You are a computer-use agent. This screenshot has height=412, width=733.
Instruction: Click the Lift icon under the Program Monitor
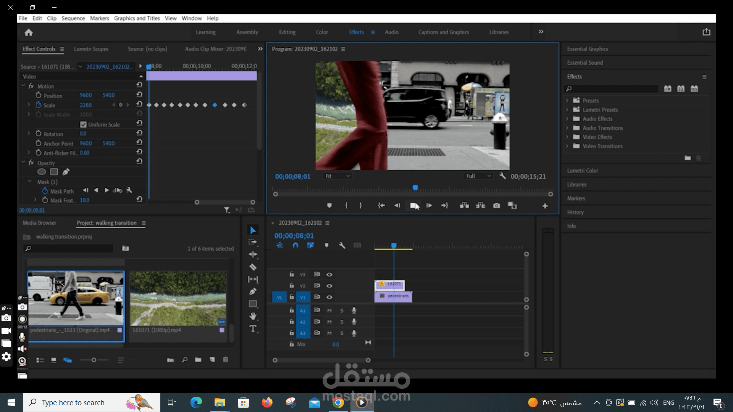[465, 205]
